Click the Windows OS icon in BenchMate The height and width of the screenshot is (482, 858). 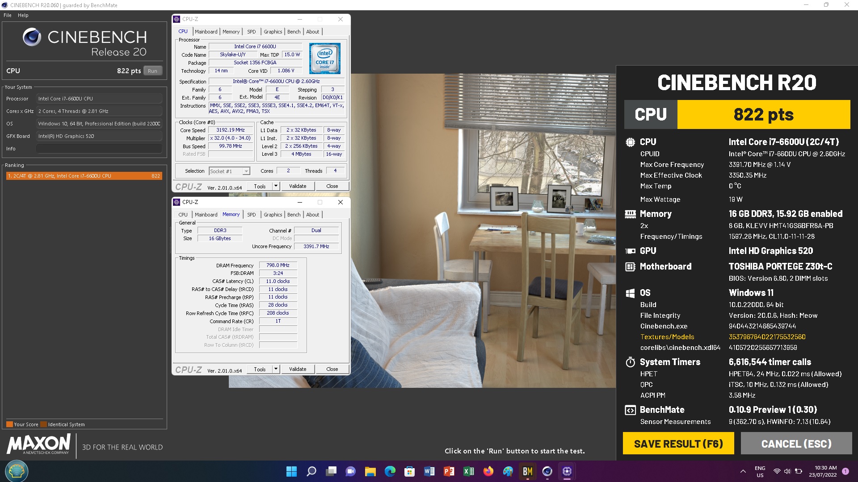click(630, 293)
